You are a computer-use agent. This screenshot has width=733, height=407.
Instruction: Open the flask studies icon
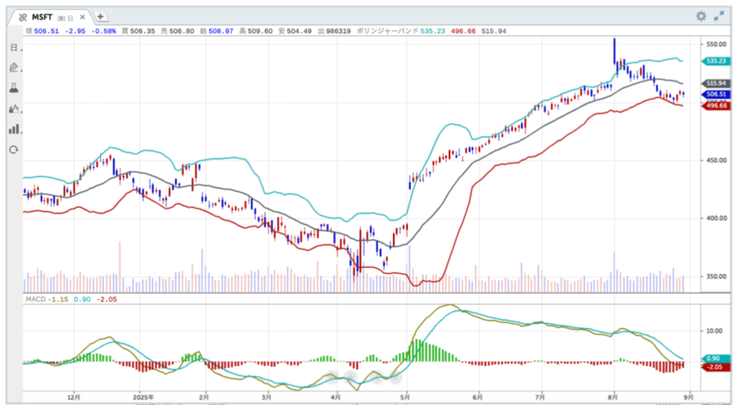coord(14,88)
